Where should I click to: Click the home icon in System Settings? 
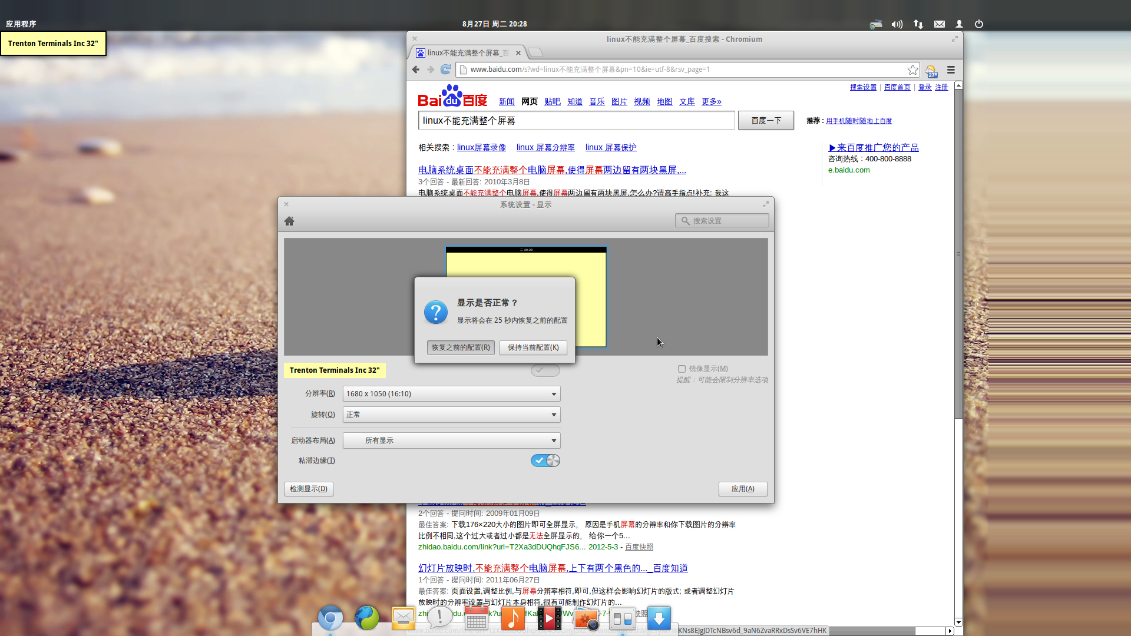point(289,221)
